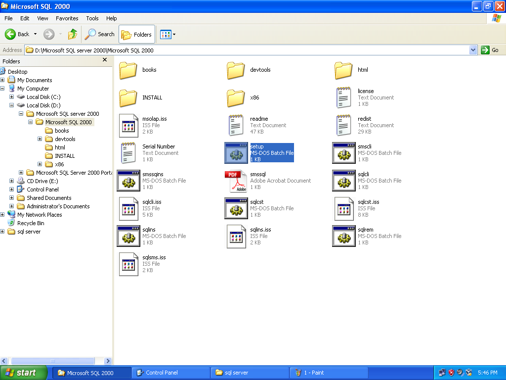Viewport: 506px width, 380px height.
Task: Click the Search toolbar button
Action: pos(100,34)
